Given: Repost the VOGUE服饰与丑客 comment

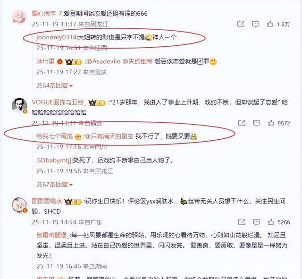Looking at the screenshot, I should click(242, 123).
